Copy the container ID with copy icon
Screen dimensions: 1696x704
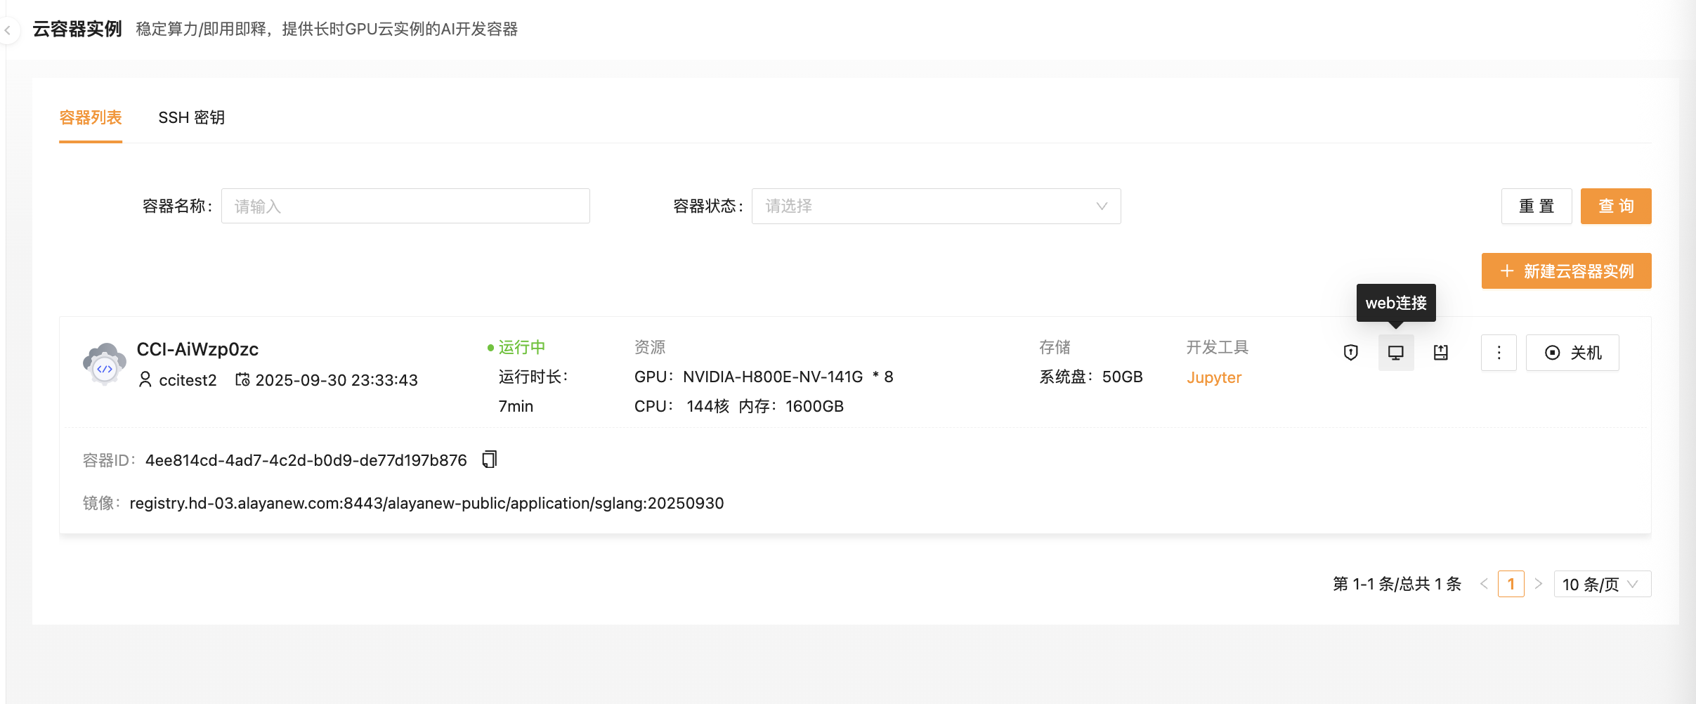tap(490, 459)
